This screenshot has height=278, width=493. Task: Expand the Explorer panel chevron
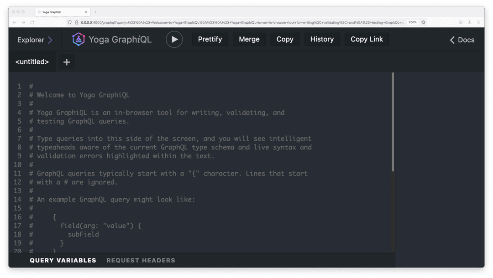tap(50, 39)
